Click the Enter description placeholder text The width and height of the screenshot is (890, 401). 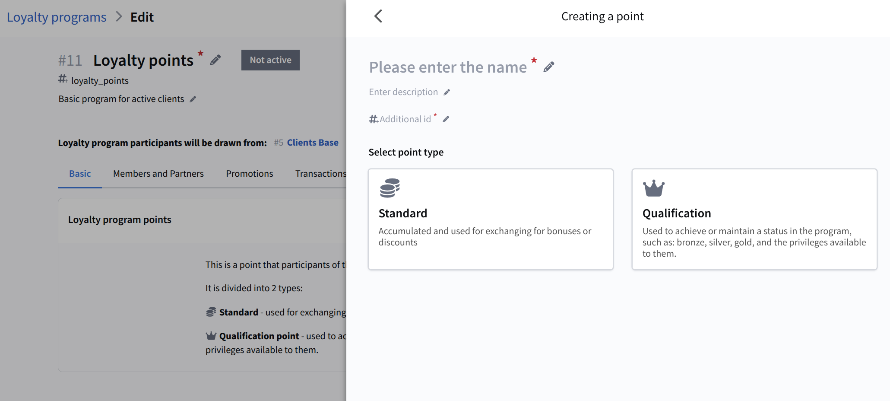[403, 92]
